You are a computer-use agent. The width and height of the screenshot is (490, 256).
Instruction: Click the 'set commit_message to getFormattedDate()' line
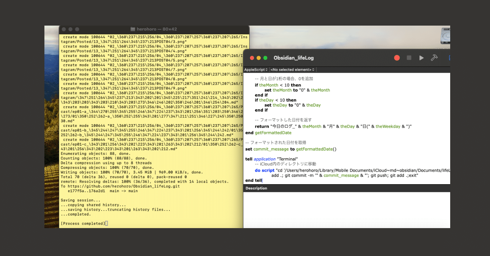pos(291,149)
